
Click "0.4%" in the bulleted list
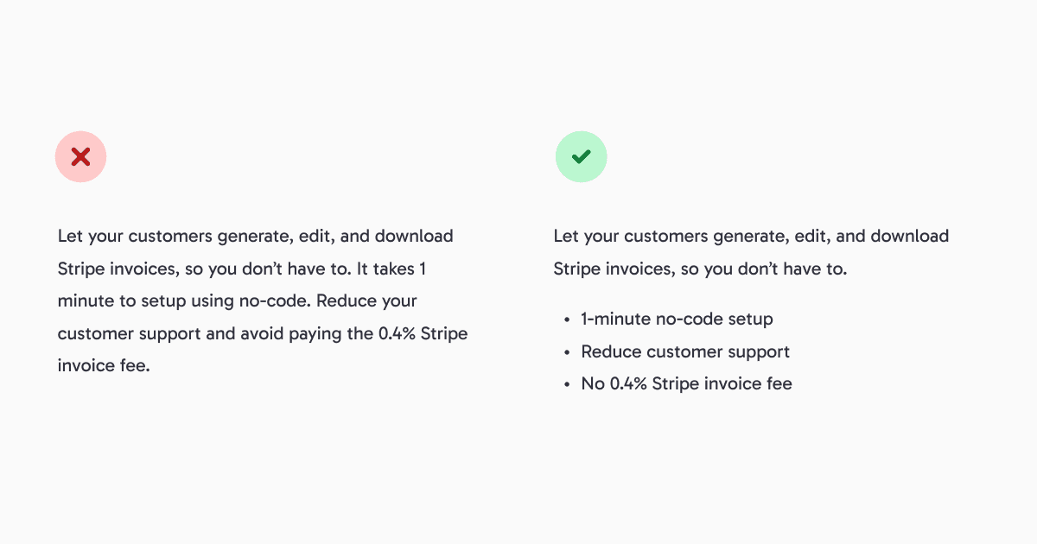point(629,384)
